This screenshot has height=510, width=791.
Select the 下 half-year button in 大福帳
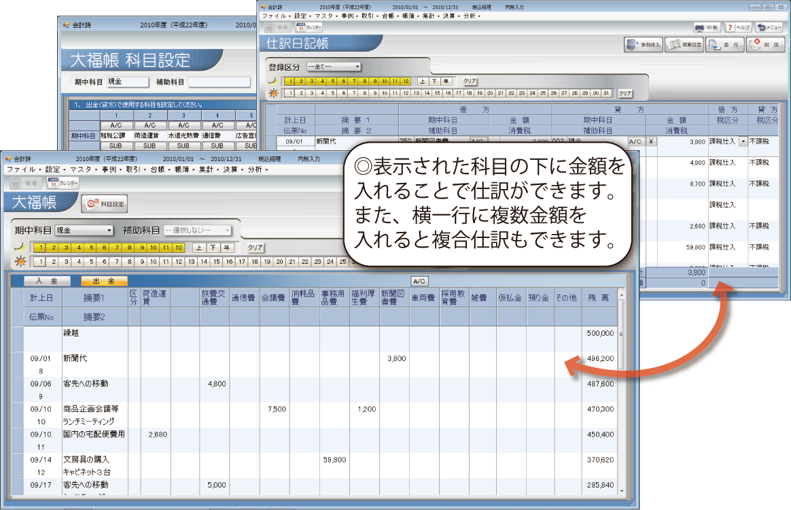pos(213,248)
